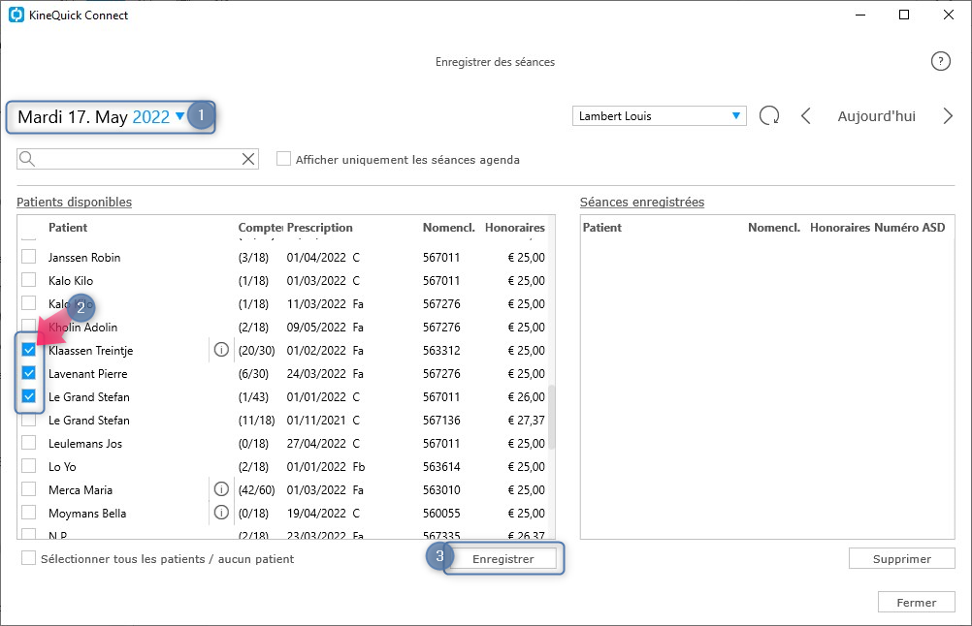Select the name 'Janssen Robin'
Image resolution: width=972 pixels, height=626 pixels.
point(84,257)
